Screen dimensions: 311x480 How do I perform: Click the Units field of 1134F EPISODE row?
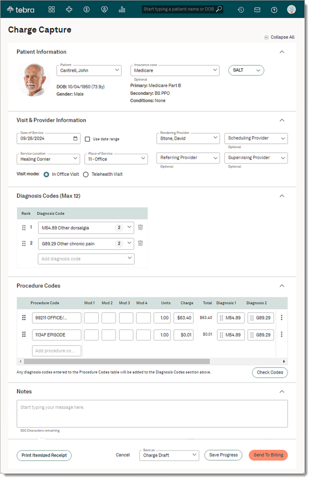[x=162, y=335]
